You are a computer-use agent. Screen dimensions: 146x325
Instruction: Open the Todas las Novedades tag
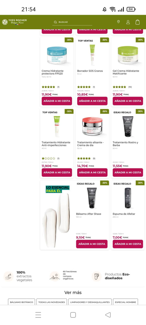(x=52, y=302)
